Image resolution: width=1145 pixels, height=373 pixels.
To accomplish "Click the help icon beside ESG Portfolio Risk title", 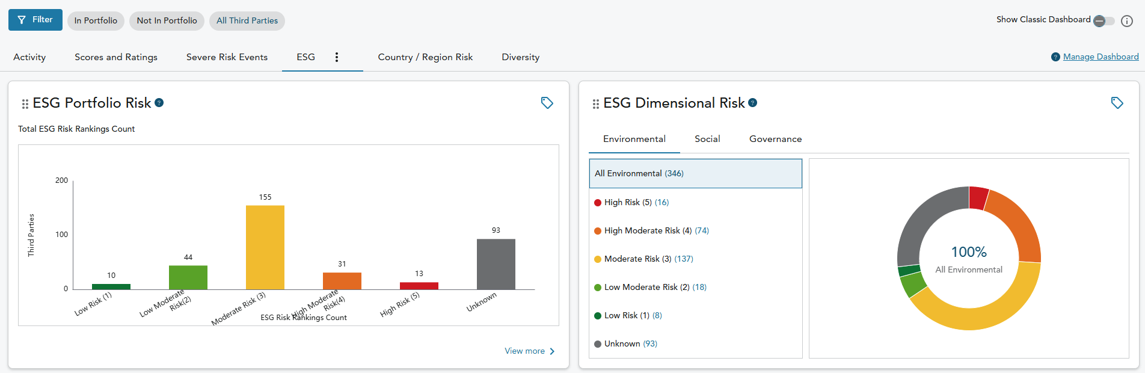I will click(x=159, y=103).
